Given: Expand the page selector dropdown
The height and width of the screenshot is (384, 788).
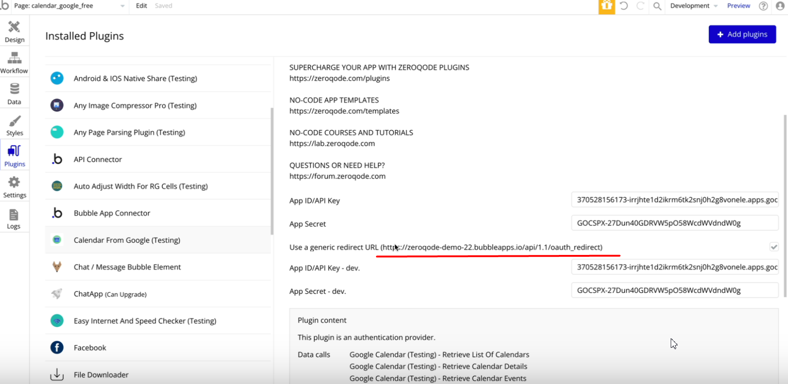Looking at the screenshot, I should (122, 6).
